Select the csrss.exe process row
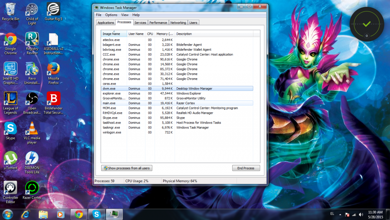This screenshot has width=390, height=220. [177, 84]
